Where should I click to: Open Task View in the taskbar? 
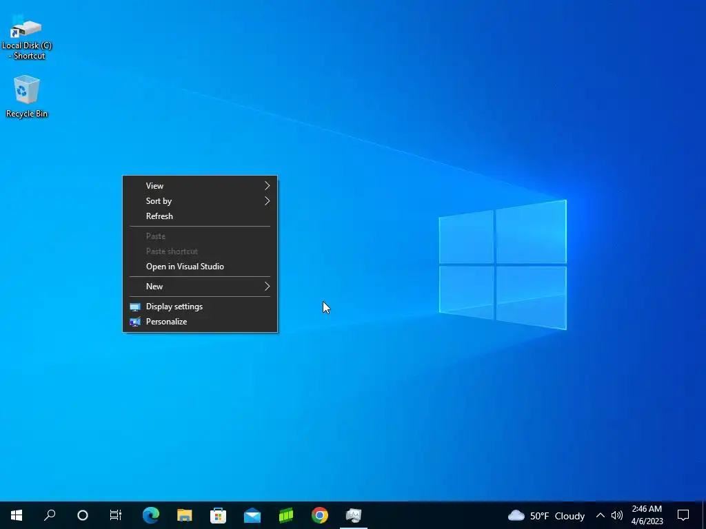click(116, 515)
